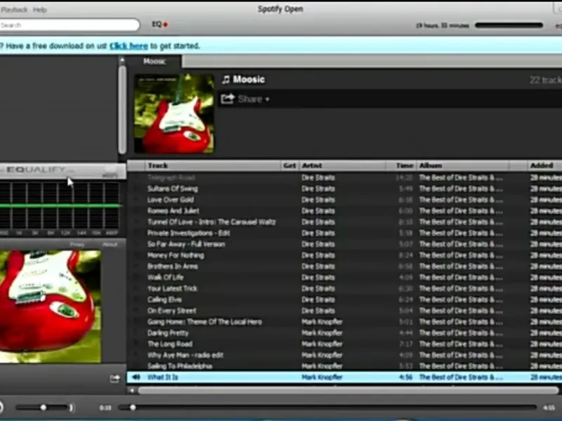Click the share icon below the sidebar album art
562x421 pixels.
tap(115, 378)
